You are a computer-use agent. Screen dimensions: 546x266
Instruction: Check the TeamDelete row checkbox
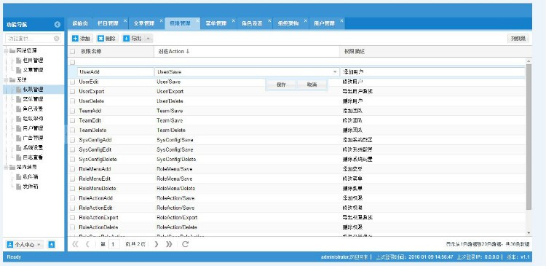(72, 130)
